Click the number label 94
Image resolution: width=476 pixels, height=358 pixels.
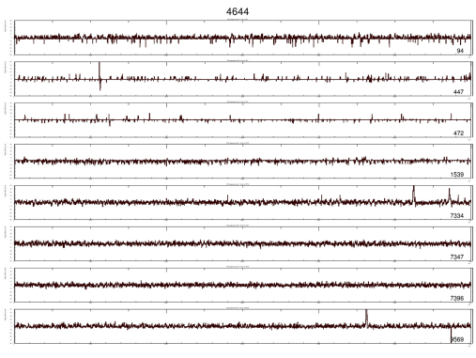[460, 51]
